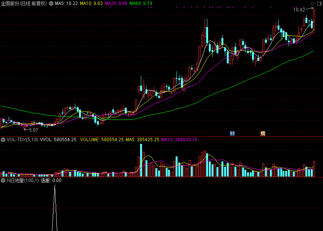Open the VOL-TDX indicator dropdown arrow
This screenshot has height=231, width=323.
[3, 140]
